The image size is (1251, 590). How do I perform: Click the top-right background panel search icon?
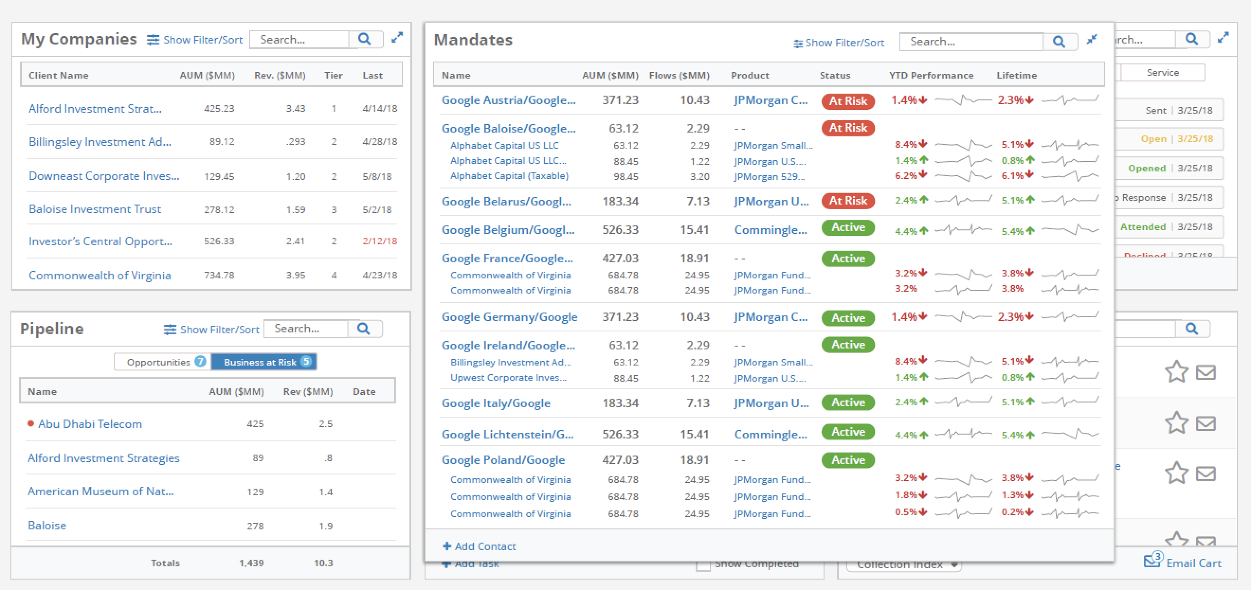click(1192, 39)
